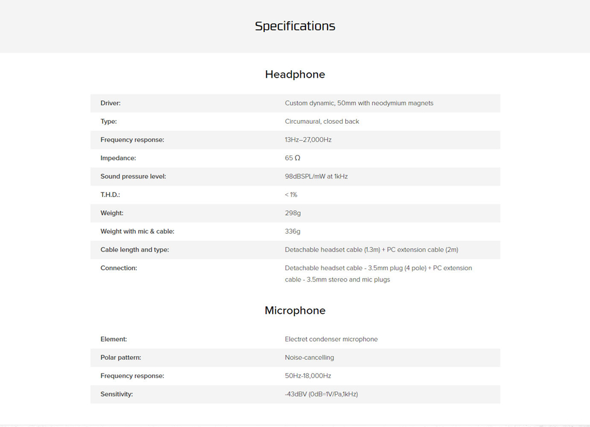Click the 65 Ω impedance value

293,158
